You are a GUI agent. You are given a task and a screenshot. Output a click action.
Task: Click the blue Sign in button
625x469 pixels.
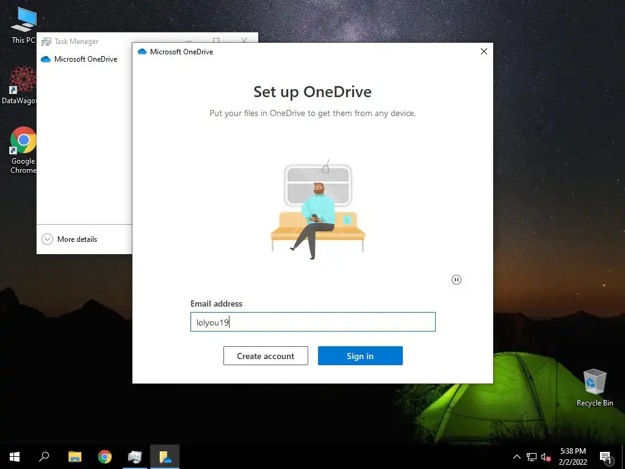click(x=360, y=356)
